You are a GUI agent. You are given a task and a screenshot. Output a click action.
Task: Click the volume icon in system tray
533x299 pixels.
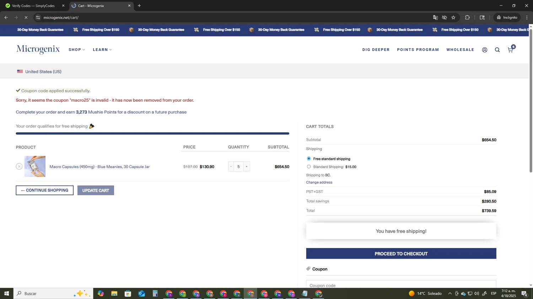477,294
